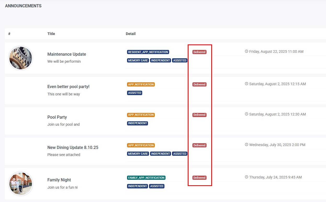326x202 pixels.
Task: Open the Maintenance Update gear thumbnail image
Action: tap(21, 58)
